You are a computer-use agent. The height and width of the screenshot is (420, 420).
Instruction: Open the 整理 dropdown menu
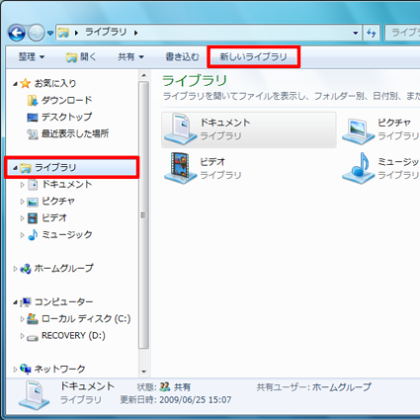(31, 57)
